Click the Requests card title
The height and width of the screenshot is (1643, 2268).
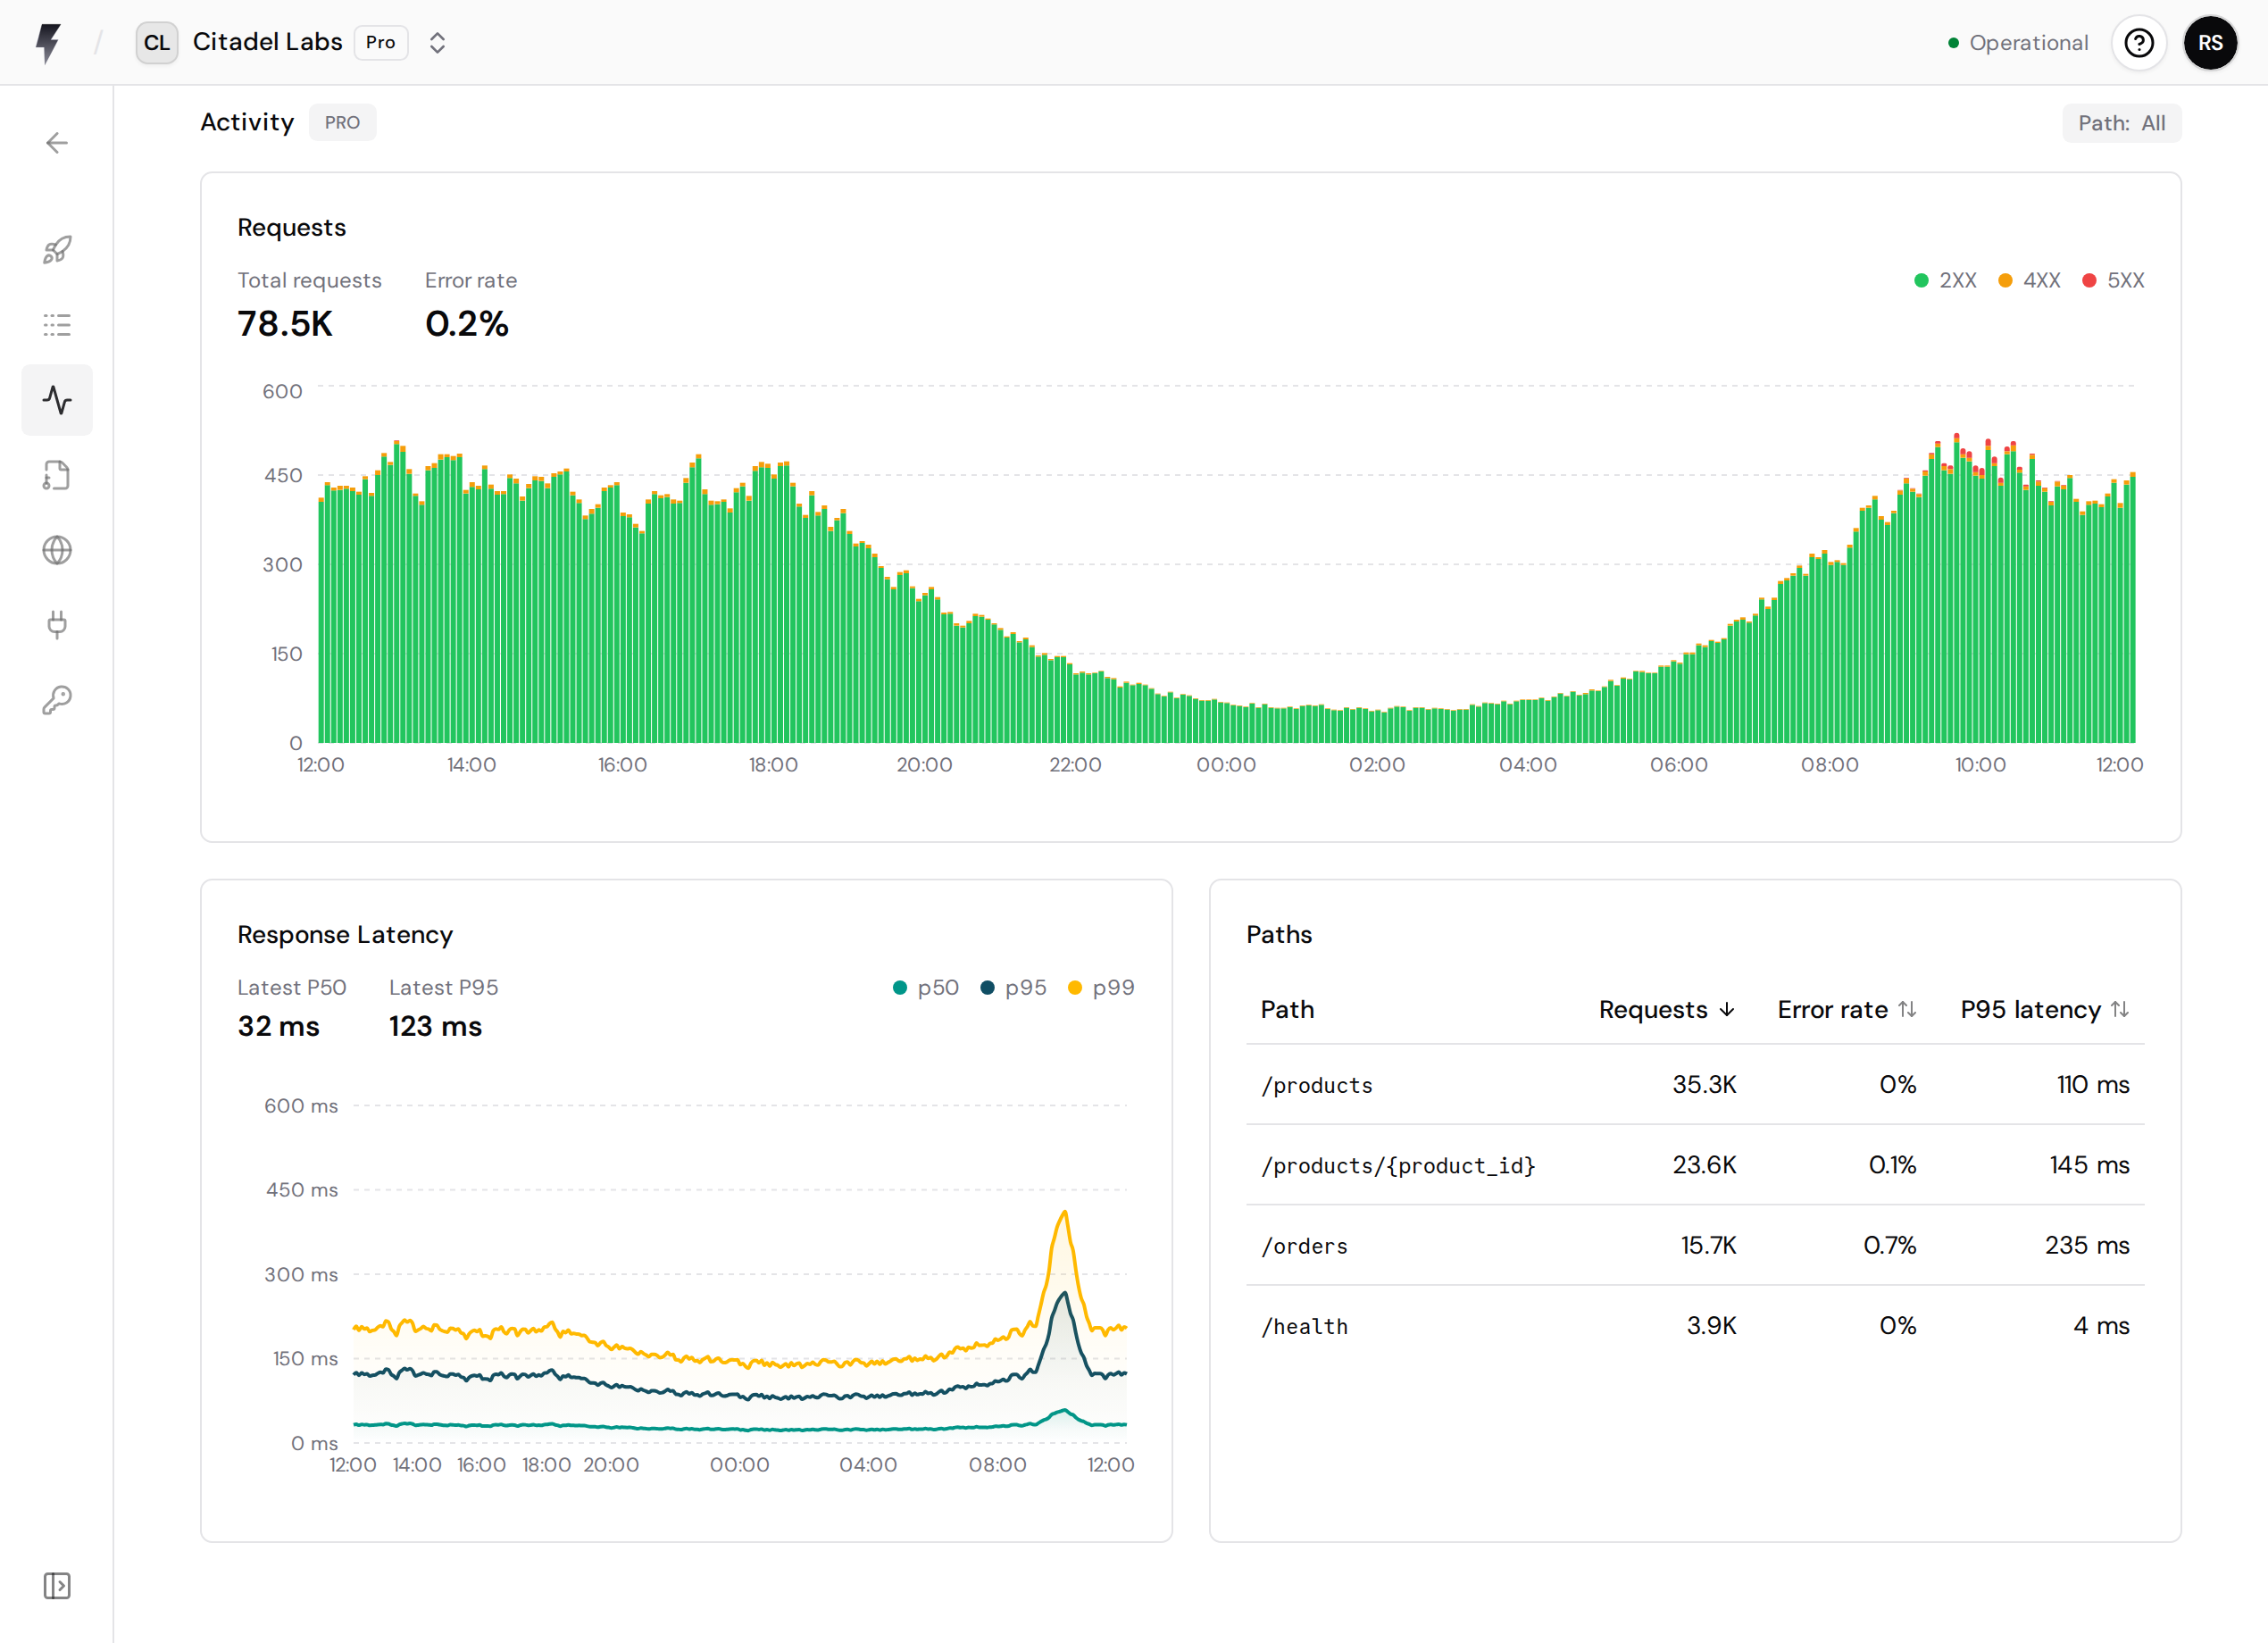291,228
